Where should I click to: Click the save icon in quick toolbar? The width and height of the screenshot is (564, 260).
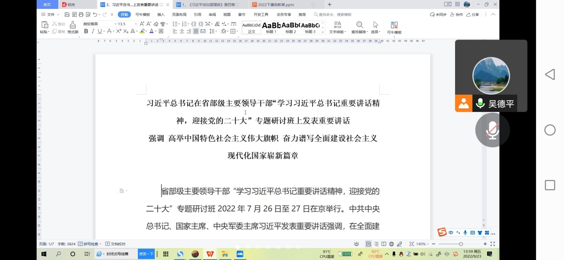[x=67, y=15]
